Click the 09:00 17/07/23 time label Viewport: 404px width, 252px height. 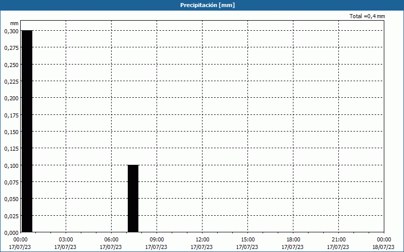pyautogui.click(x=156, y=243)
